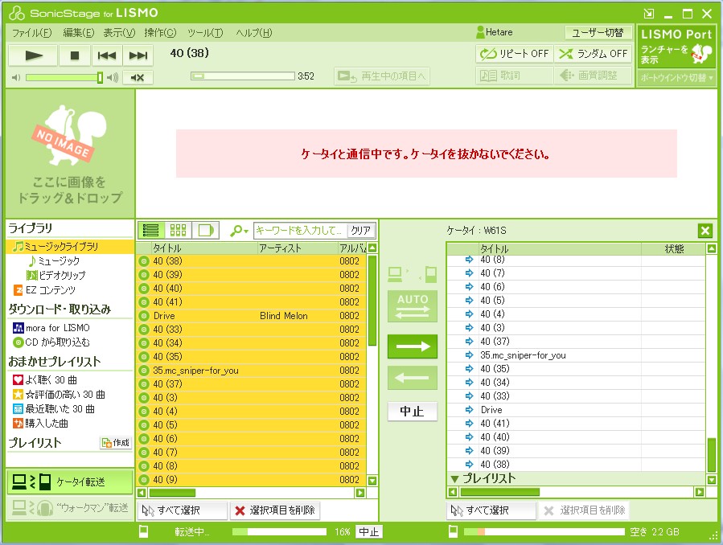Screen dimensions: 723x545
Task: Select library track Drive by Blind Melon
Action: click(x=252, y=316)
